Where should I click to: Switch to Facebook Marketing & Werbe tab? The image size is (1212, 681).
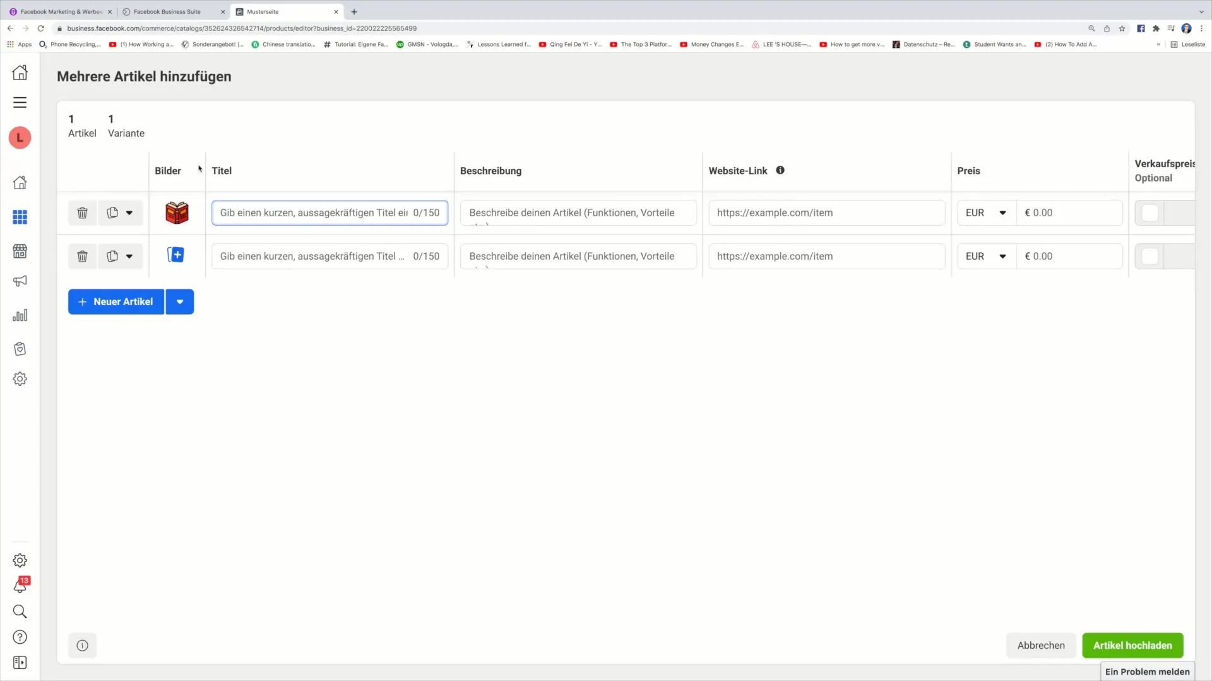point(61,11)
